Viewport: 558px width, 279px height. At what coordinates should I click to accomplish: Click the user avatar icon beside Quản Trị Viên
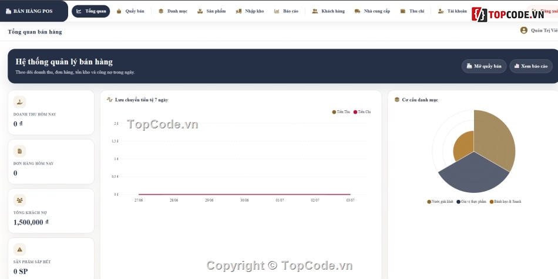pyautogui.click(x=523, y=30)
